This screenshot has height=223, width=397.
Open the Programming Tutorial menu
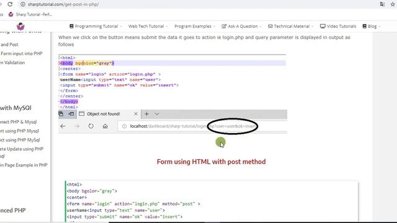96,26
